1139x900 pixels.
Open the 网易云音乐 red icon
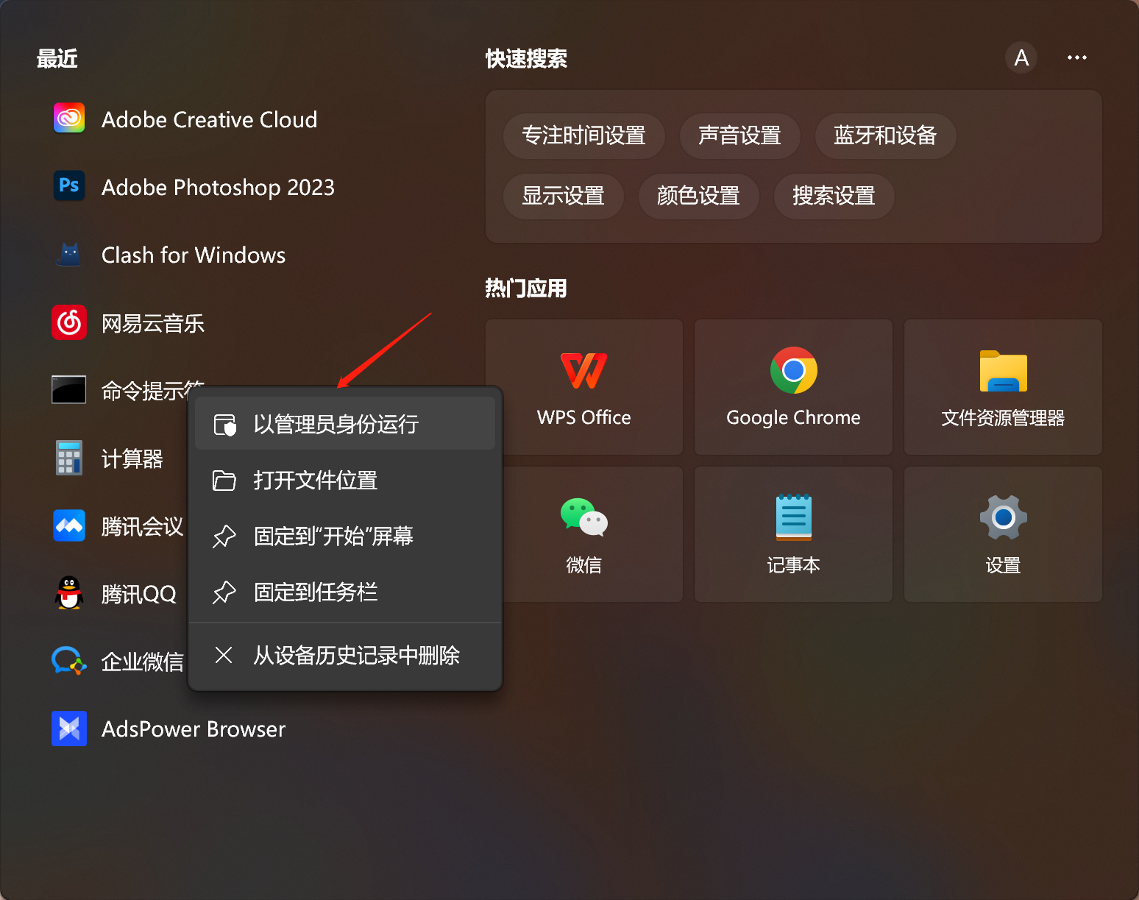point(69,322)
